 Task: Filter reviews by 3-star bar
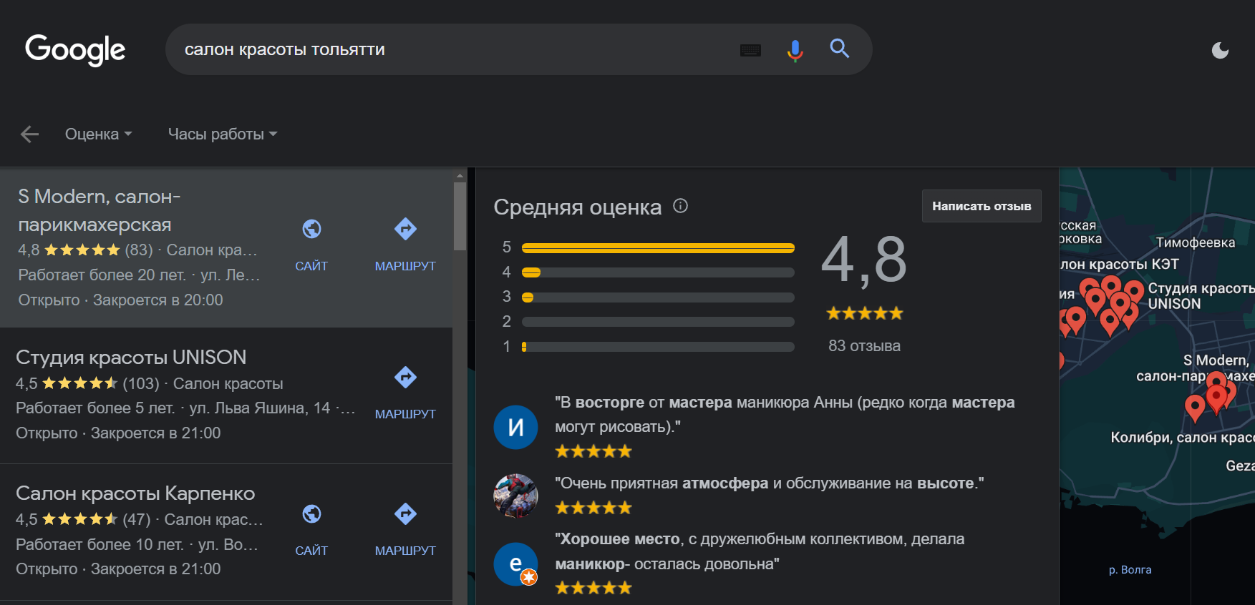coord(658,297)
